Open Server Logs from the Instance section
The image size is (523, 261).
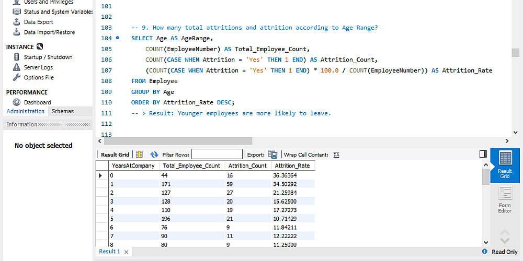[x=38, y=67]
